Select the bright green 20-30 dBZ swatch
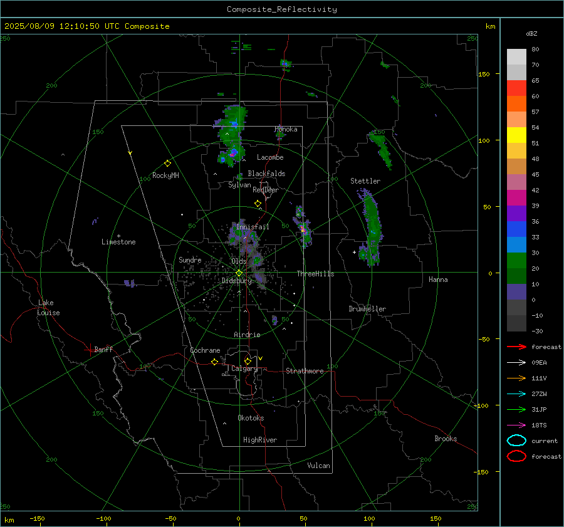 click(516, 261)
